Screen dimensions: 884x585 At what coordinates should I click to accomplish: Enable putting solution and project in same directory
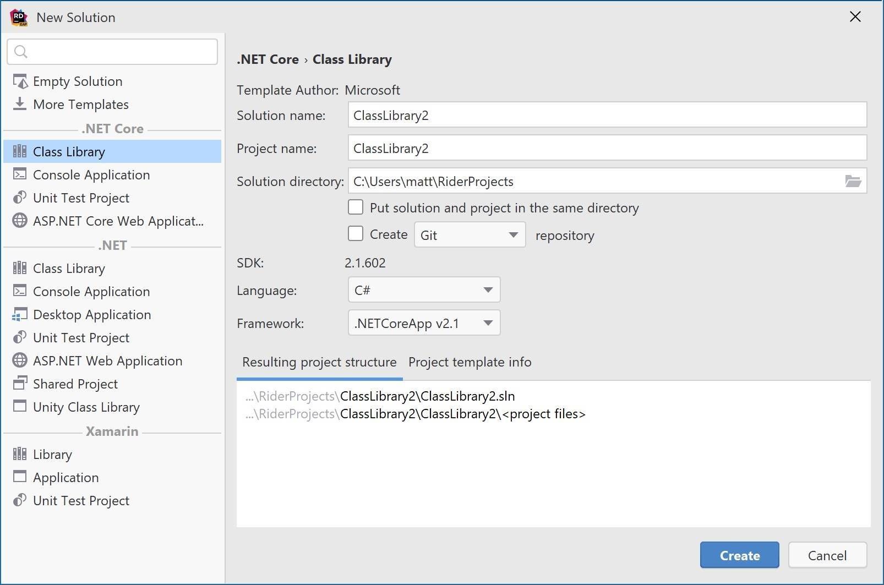click(x=356, y=207)
